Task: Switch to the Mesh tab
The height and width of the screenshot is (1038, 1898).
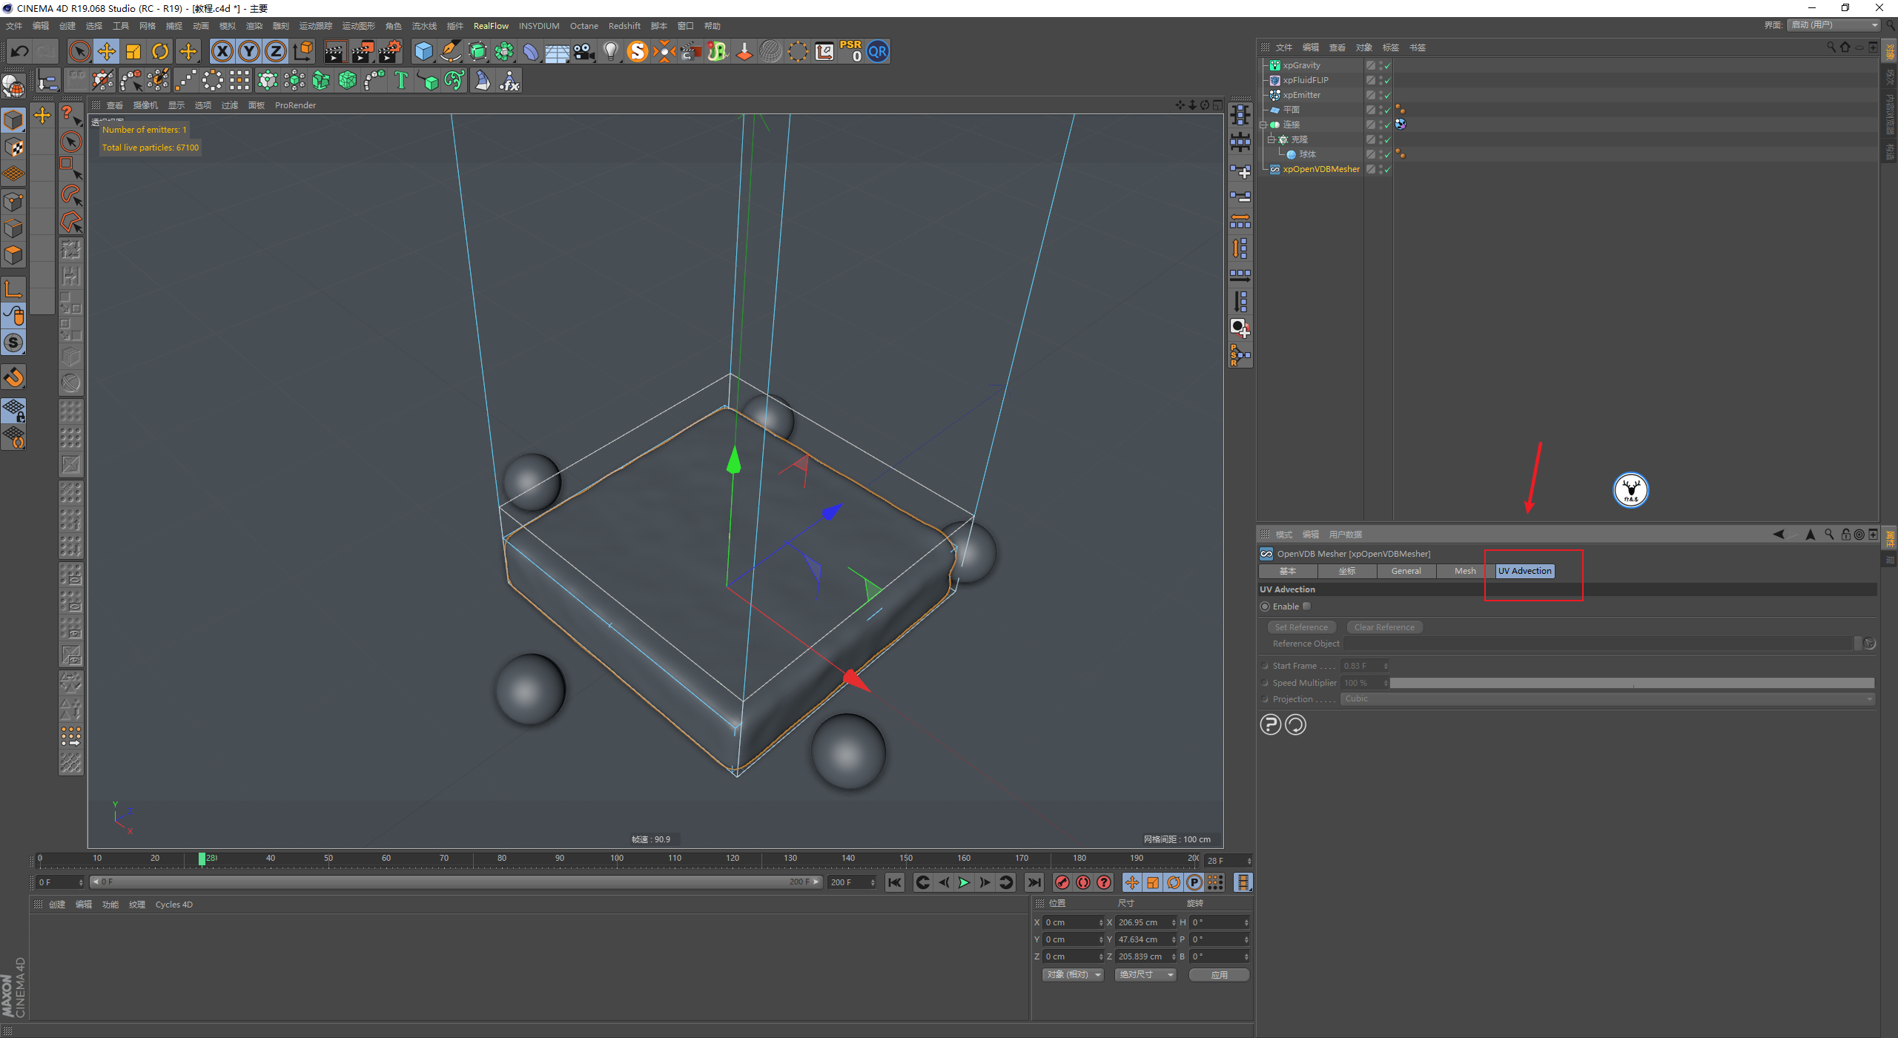Action: (1464, 571)
